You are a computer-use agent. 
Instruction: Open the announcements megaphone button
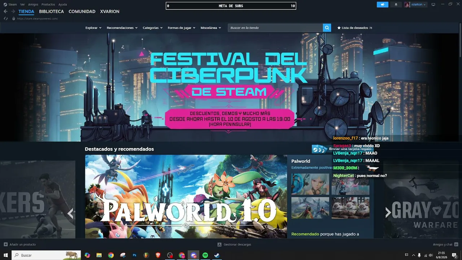click(383, 4)
